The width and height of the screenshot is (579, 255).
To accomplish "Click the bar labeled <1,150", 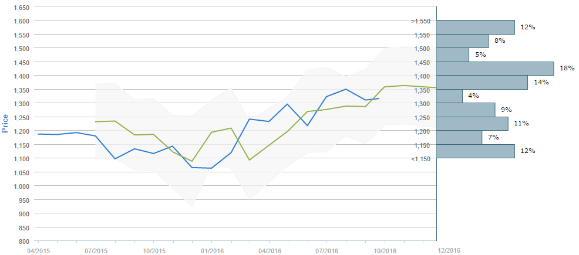I will pos(476,151).
